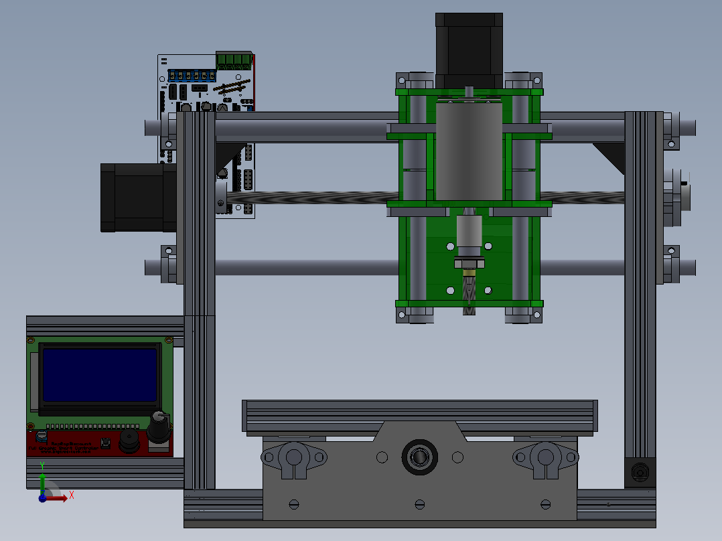Select the rotary knob on the LCD controller board
The image size is (722, 541).
(x=159, y=427)
